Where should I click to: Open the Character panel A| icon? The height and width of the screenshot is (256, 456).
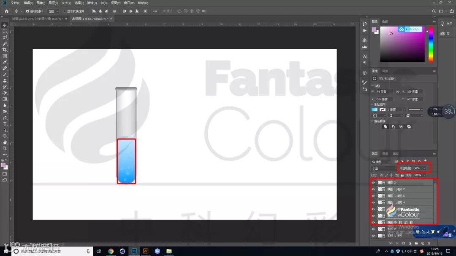(x=365, y=56)
